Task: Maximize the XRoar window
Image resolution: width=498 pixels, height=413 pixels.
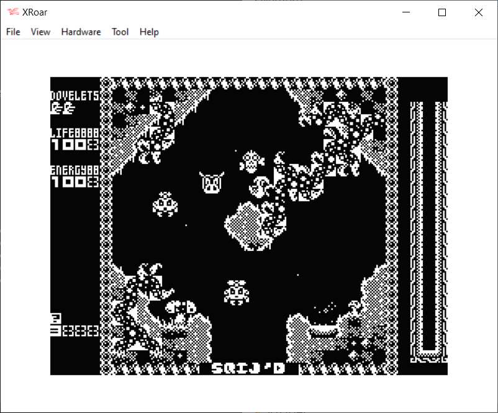Action: (442, 12)
